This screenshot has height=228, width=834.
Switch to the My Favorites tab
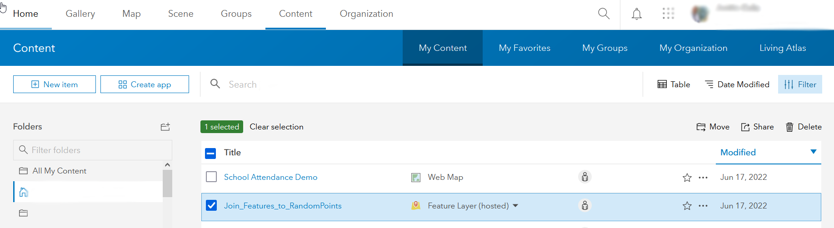click(524, 48)
